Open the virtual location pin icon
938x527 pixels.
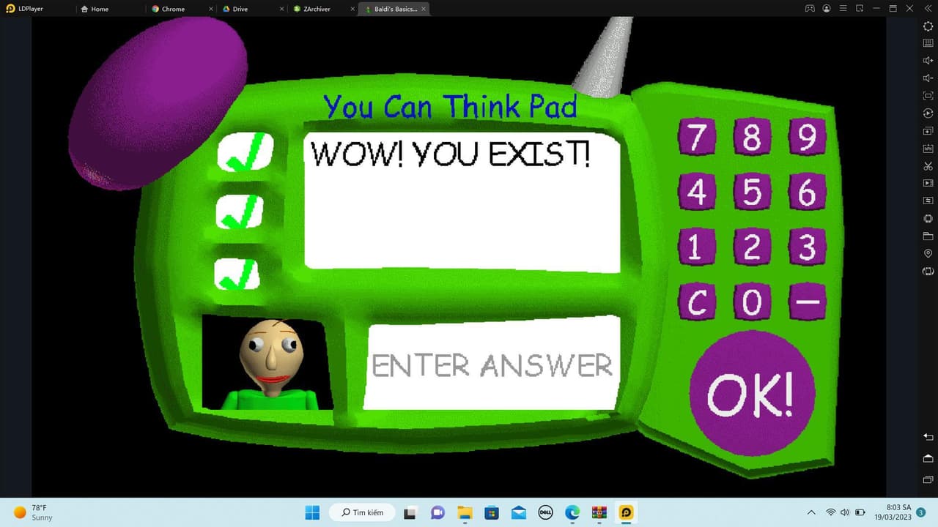928,253
